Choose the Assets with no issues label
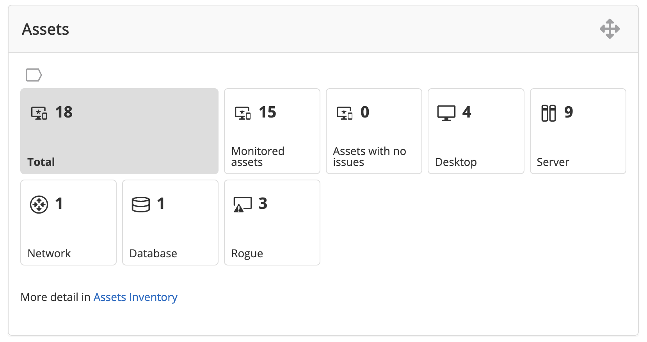The width and height of the screenshot is (647, 342). click(x=369, y=157)
